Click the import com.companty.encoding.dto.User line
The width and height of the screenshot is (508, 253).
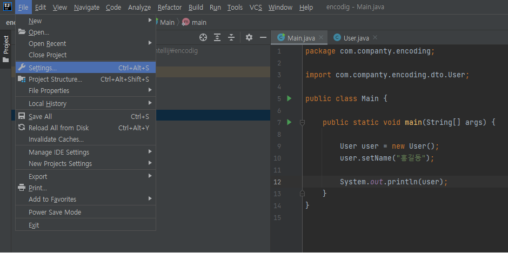pyautogui.click(x=387, y=75)
